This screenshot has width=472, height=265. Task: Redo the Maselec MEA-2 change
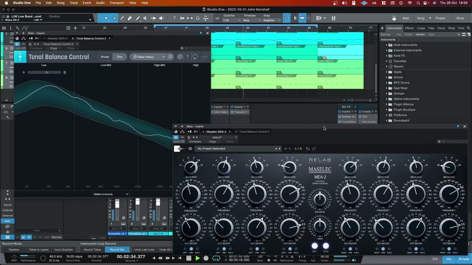click(314, 149)
